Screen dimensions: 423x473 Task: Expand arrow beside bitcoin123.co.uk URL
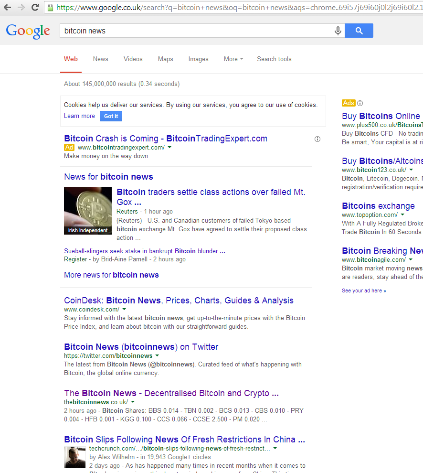tap(411, 170)
